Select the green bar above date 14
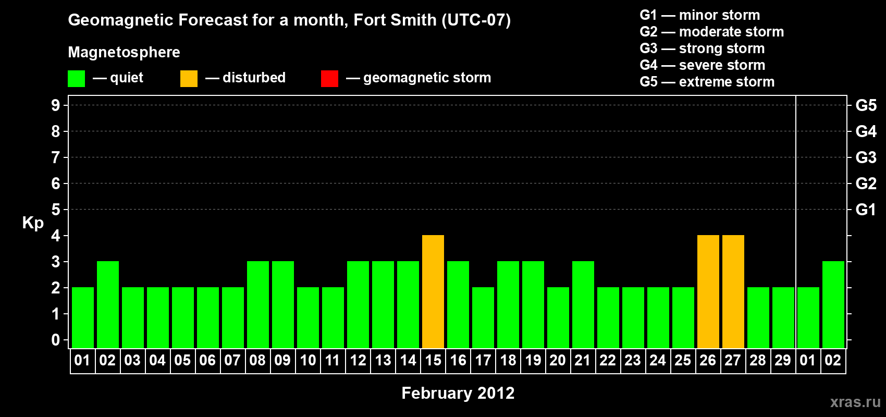 (408, 305)
